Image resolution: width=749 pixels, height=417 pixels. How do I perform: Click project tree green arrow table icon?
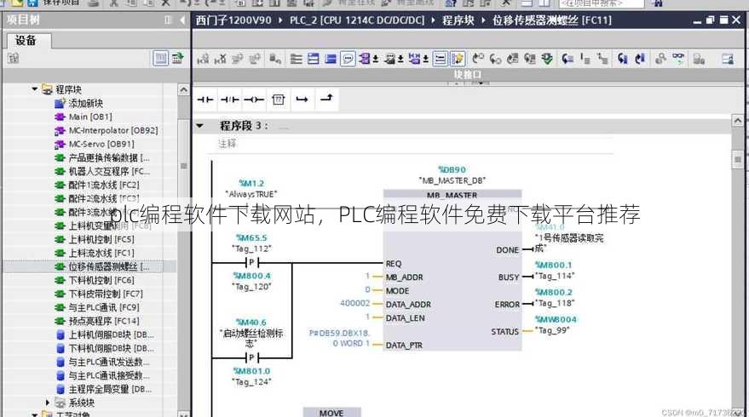(x=178, y=58)
